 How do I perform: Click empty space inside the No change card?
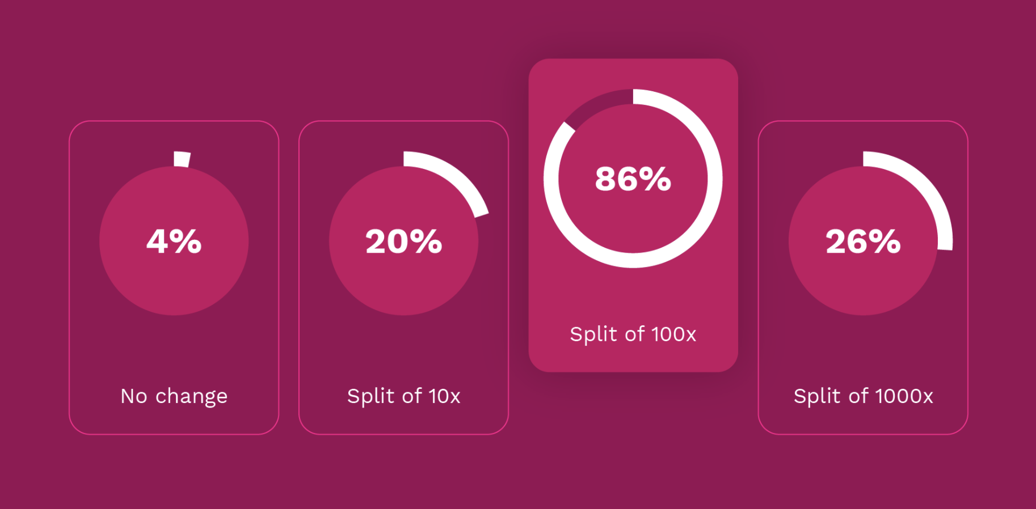[174, 351]
